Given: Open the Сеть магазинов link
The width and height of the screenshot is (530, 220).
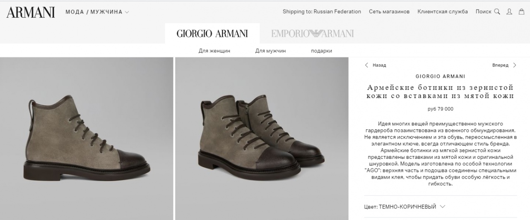Looking at the screenshot, I should pos(389,12).
